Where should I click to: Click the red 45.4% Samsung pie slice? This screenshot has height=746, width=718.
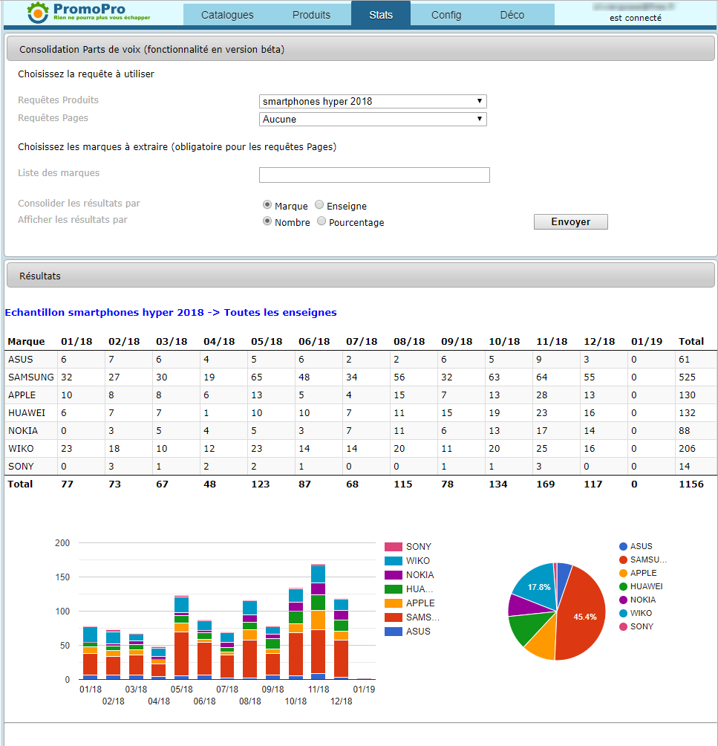(x=583, y=615)
